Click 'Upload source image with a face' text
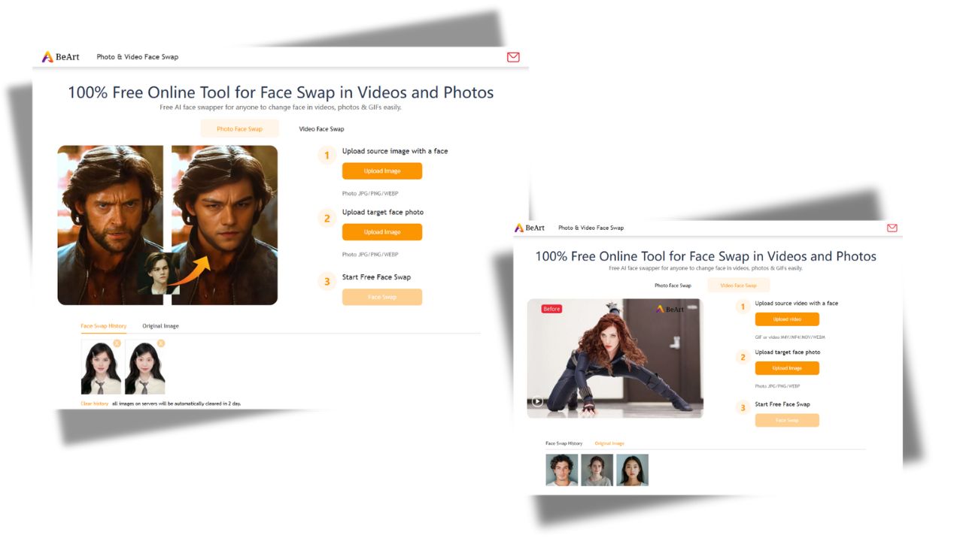963x541 pixels. [x=395, y=151]
